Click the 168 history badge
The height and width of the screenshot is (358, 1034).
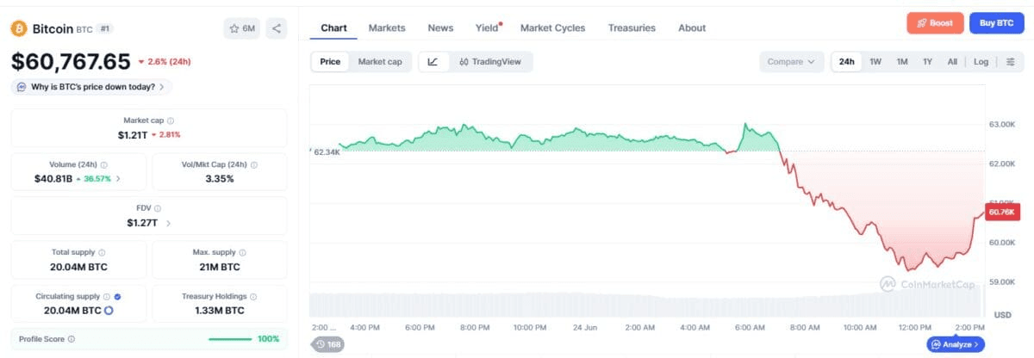tap(327, 344)
